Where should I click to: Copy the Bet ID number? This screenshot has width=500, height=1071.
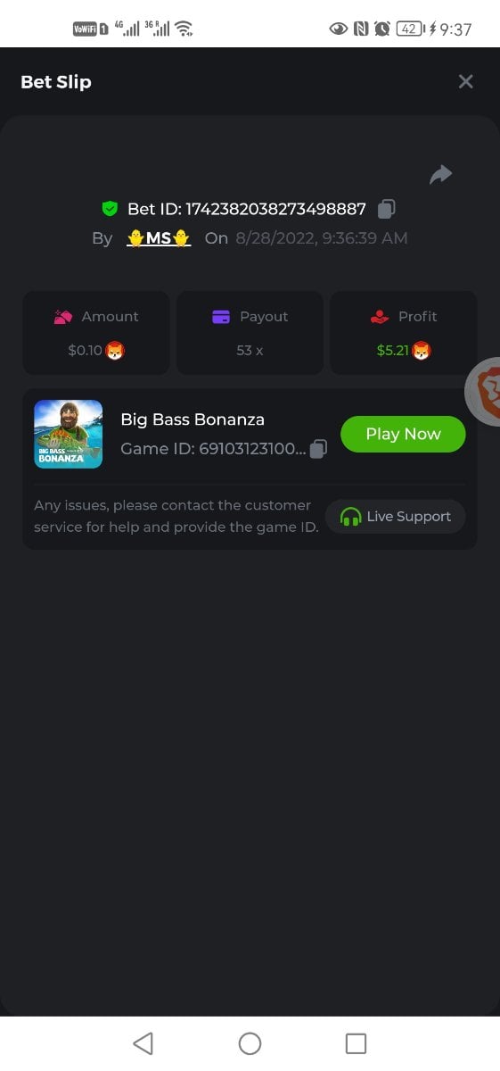coord(386,209)
